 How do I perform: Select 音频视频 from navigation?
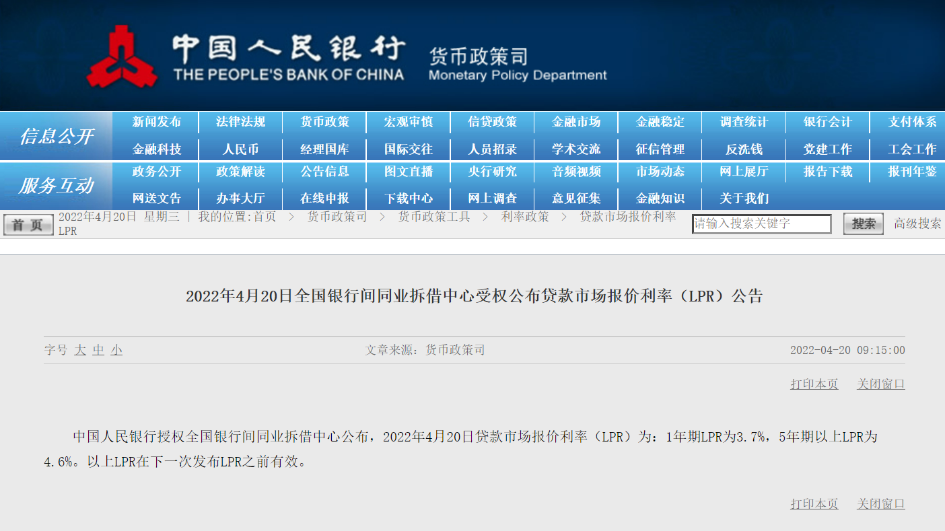(576, 172)
